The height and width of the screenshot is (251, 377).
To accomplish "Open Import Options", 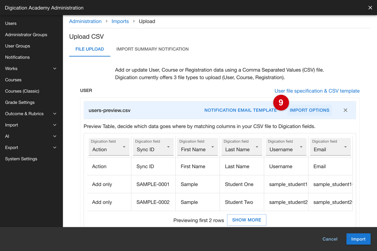I will (x=309, y=110).
